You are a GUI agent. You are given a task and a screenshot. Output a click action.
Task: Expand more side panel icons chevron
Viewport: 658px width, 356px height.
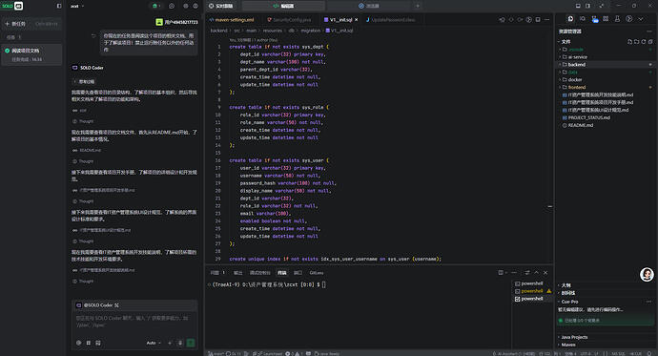(x=641, y=19)
